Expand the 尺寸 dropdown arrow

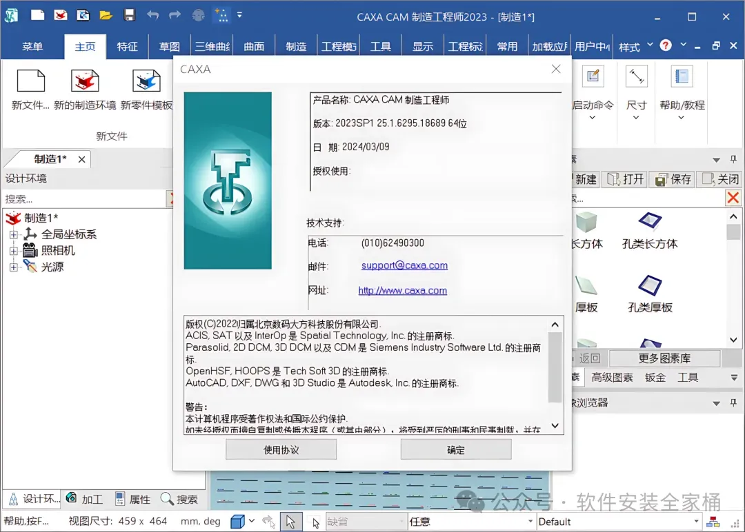(x=636, y=117)
